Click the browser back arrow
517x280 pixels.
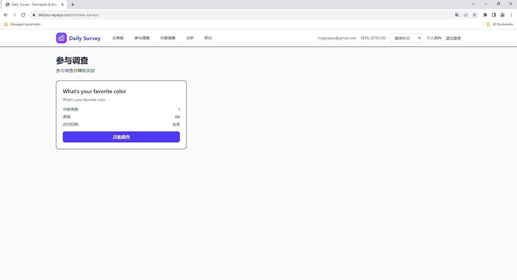tap(6, 15)
